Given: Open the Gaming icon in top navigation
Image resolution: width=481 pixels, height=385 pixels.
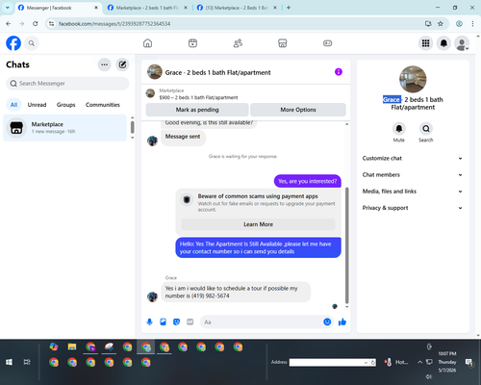Looking at the screenshot, I should click(x=327, y=43).
